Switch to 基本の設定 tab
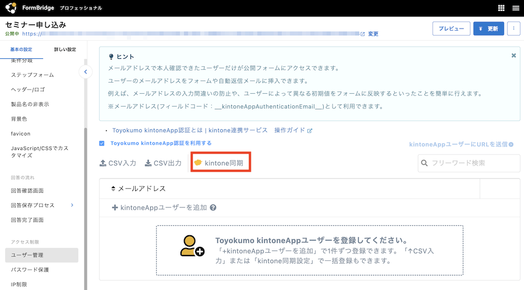Image resolution: width=524 pixels, height=290 pixels. tap(22, 49)
